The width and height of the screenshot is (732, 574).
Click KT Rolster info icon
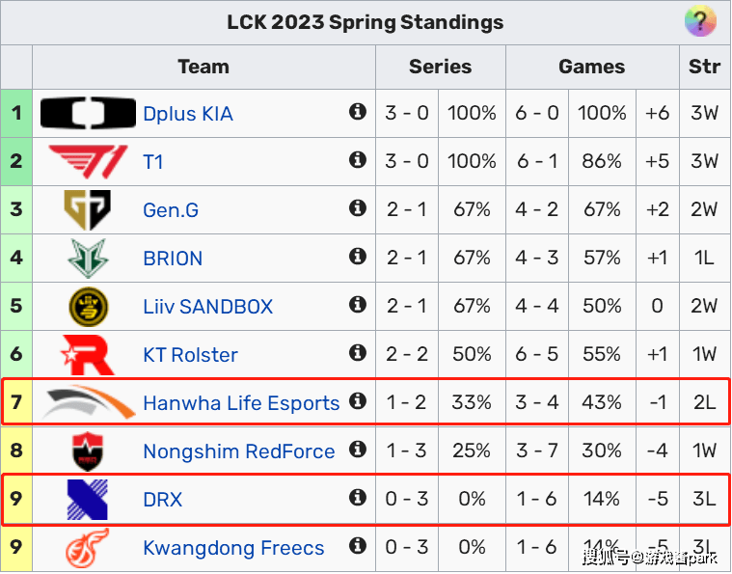[x=357, y=353]
